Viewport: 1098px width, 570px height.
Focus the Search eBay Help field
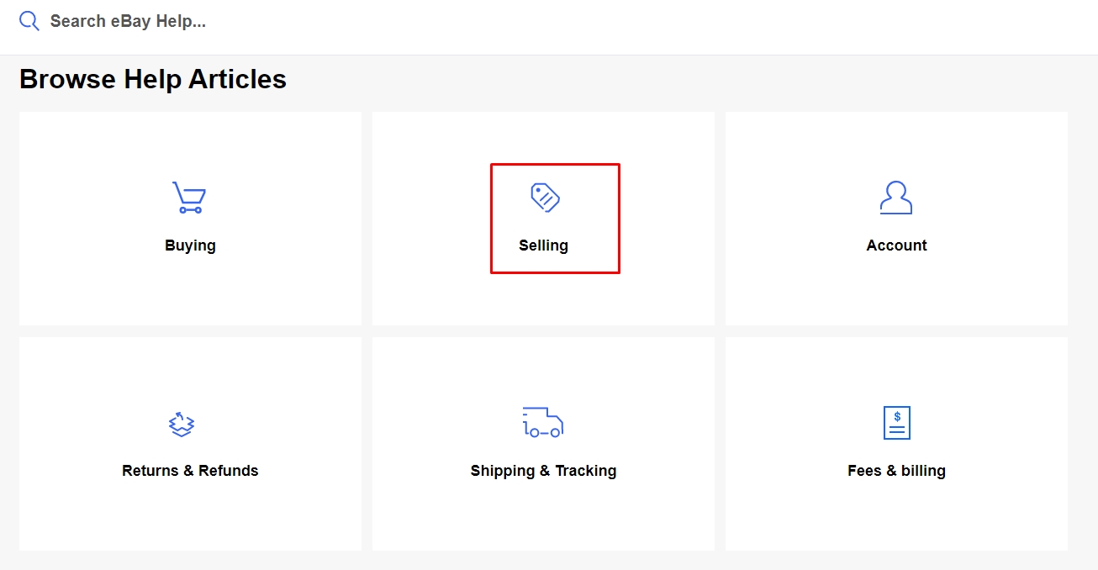(x=555, y=21)
